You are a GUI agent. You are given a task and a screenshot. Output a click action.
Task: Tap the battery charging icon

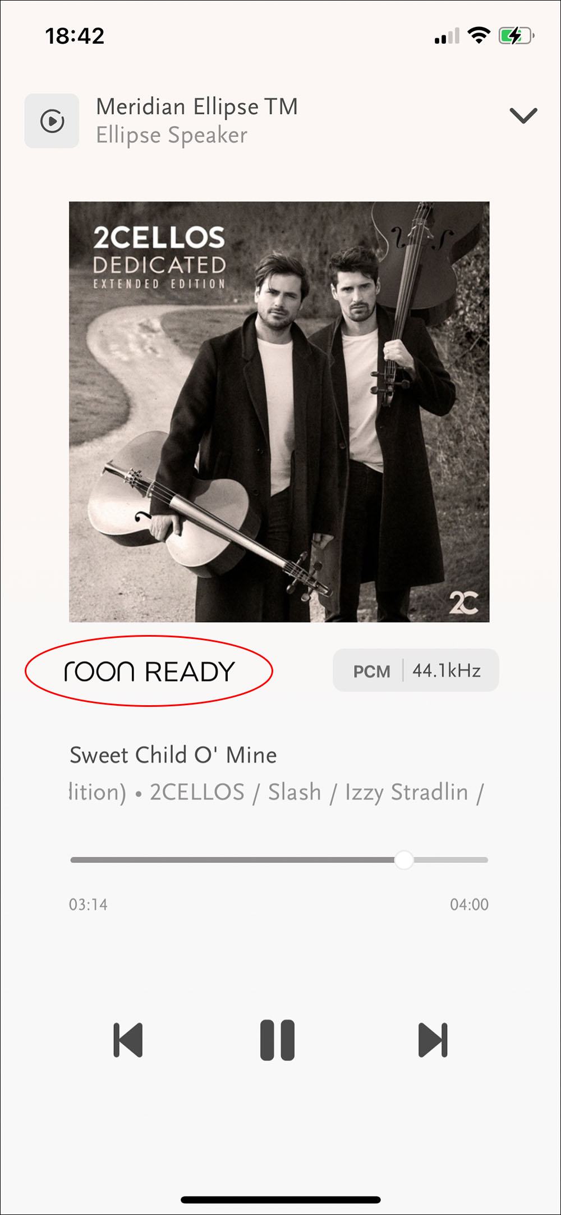pos(516,36)
